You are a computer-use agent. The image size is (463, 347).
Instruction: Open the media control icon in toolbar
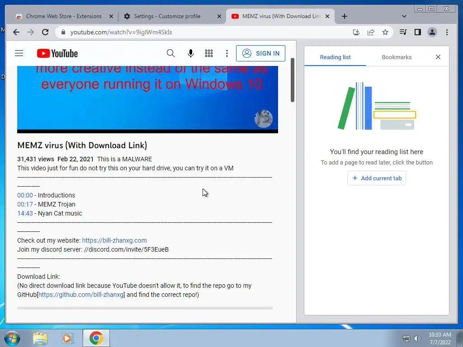click(403, 32)
